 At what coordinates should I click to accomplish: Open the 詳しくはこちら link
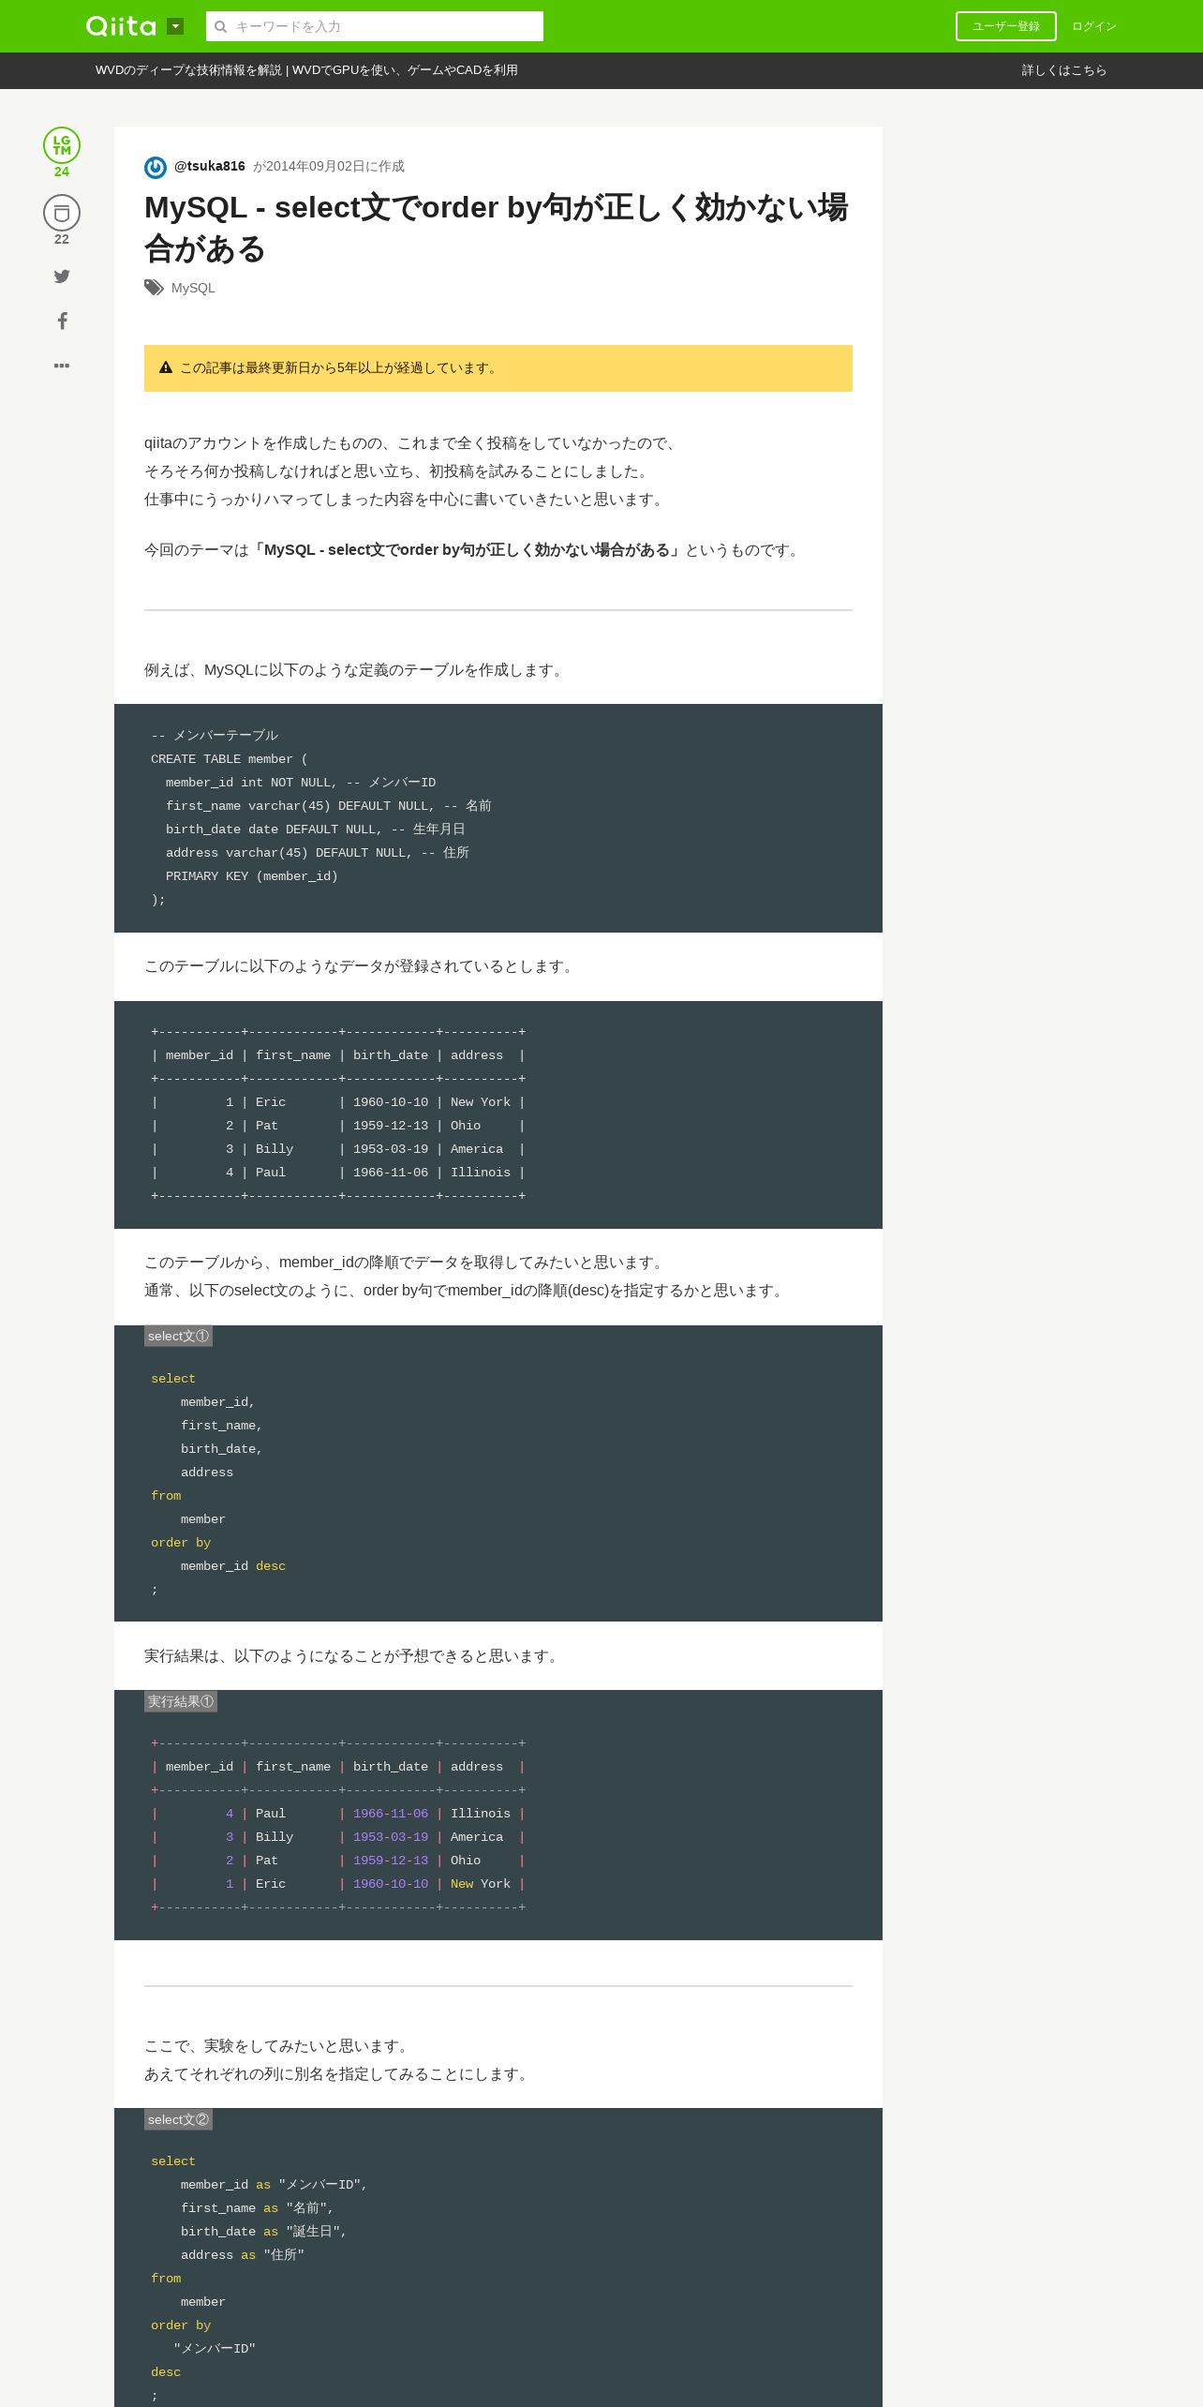point(1064,70)
